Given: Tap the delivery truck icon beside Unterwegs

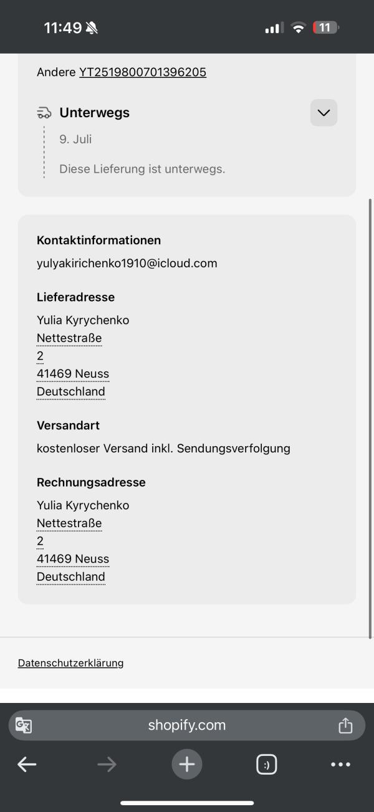Looking at the screenshot, I should 44,113.
